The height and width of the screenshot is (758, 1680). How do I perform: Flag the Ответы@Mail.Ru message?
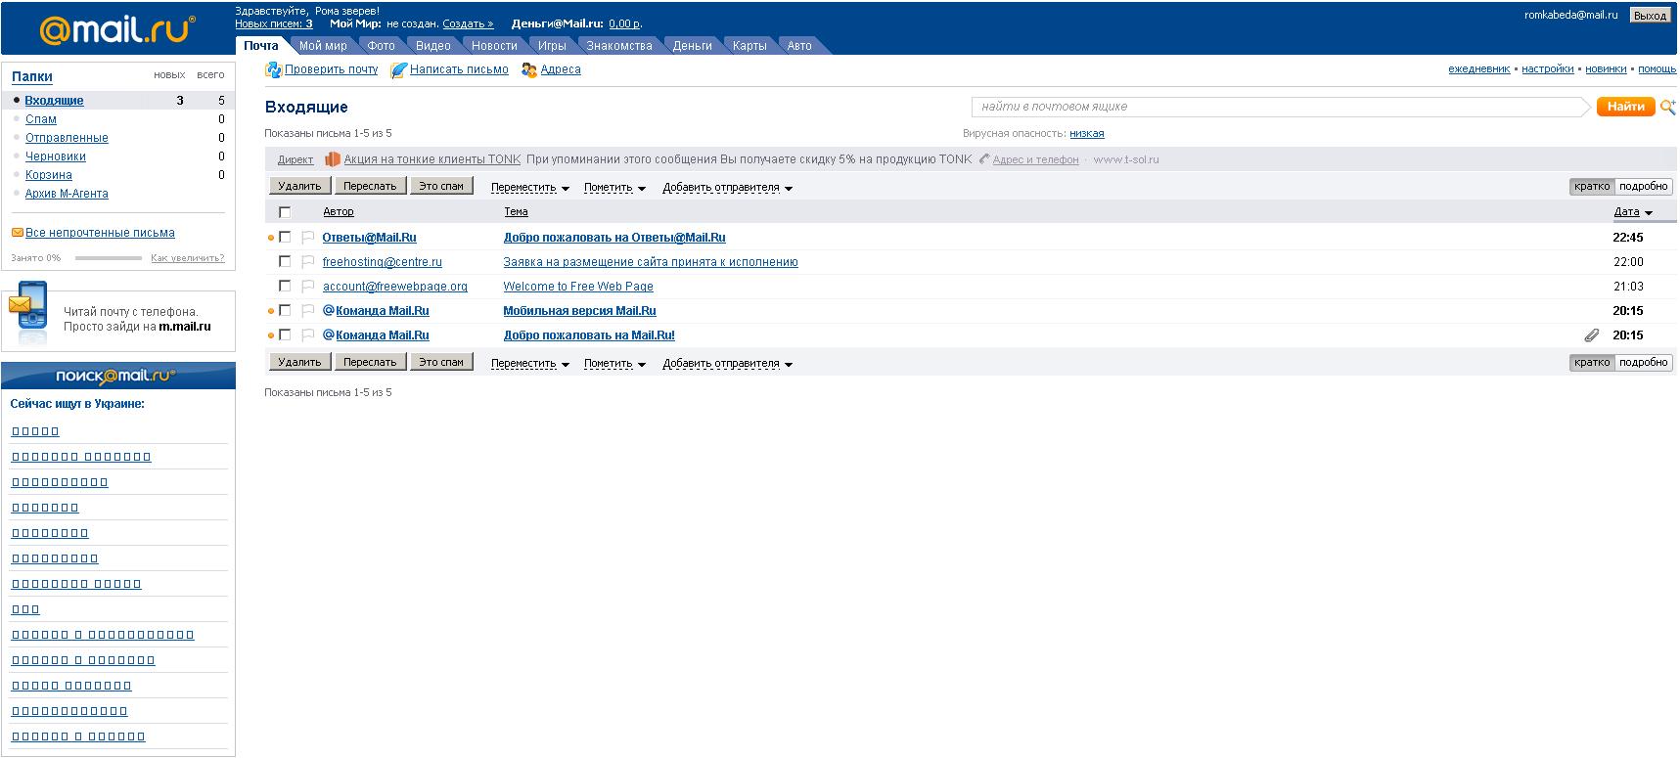[307, 238]
